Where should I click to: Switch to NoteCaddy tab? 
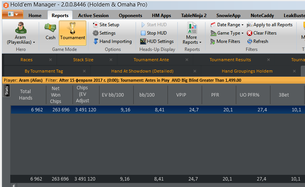[262, 16]
